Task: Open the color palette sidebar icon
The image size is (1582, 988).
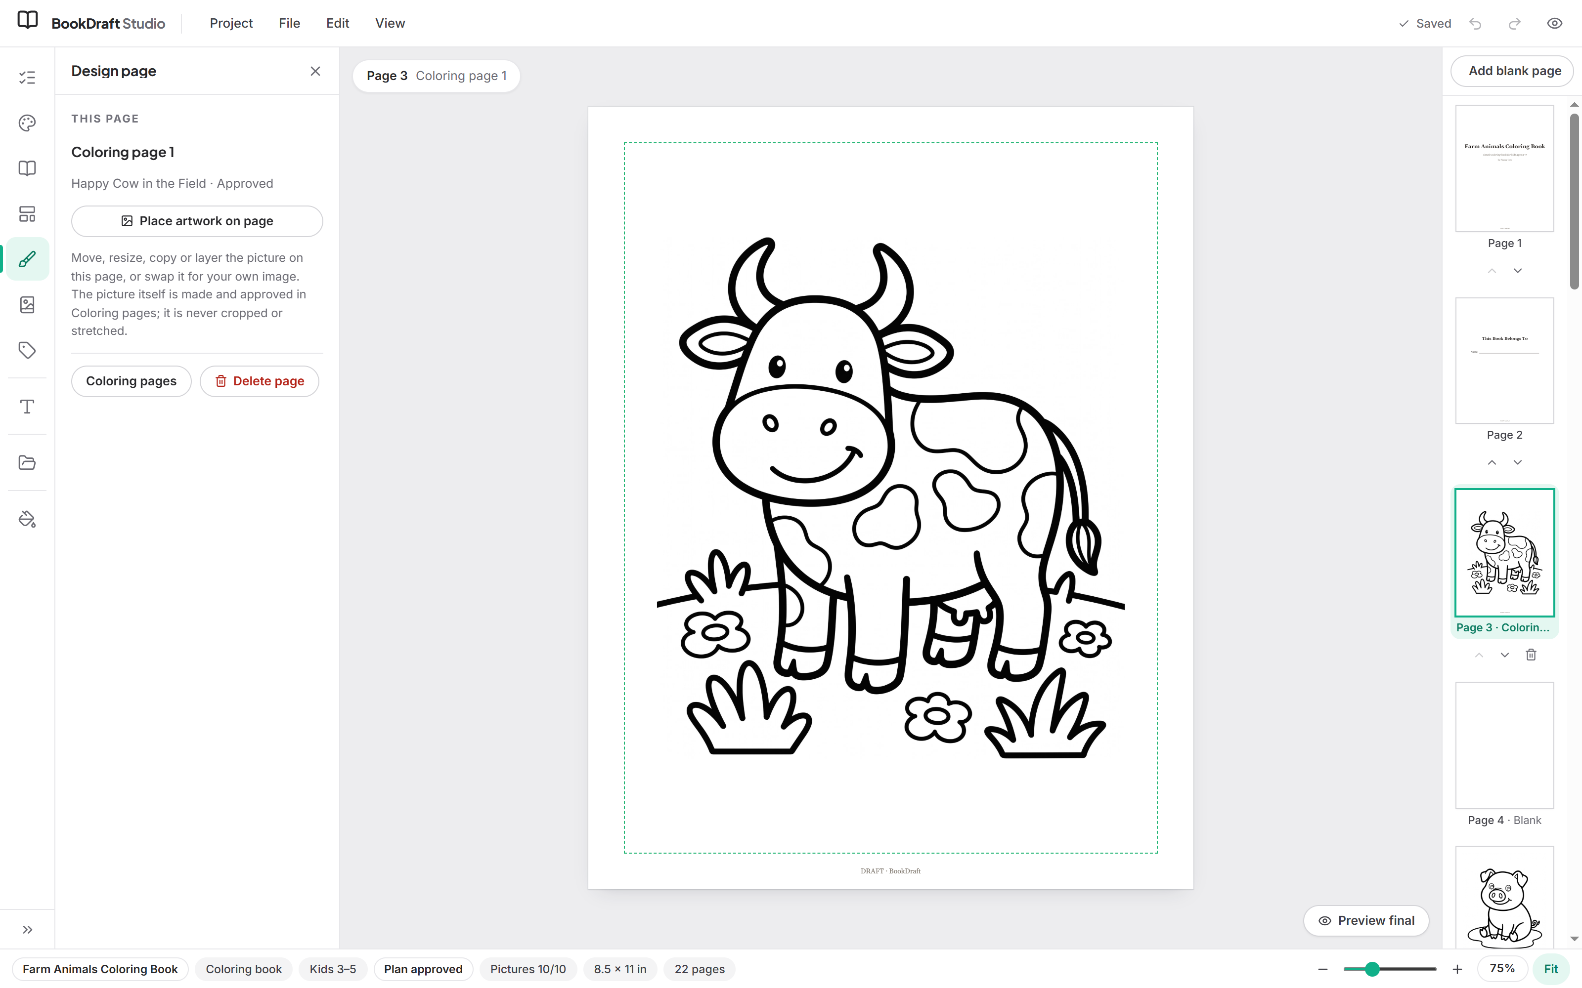Action: click(x=27, y=123)
